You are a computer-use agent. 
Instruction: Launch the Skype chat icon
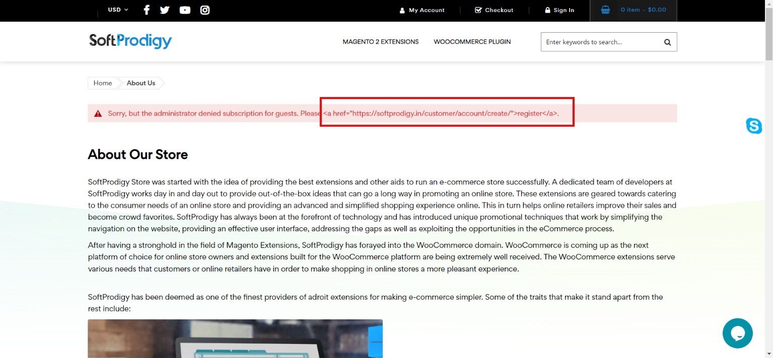click(753, 126)
